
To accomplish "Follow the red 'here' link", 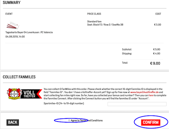I will coord(151,95).
